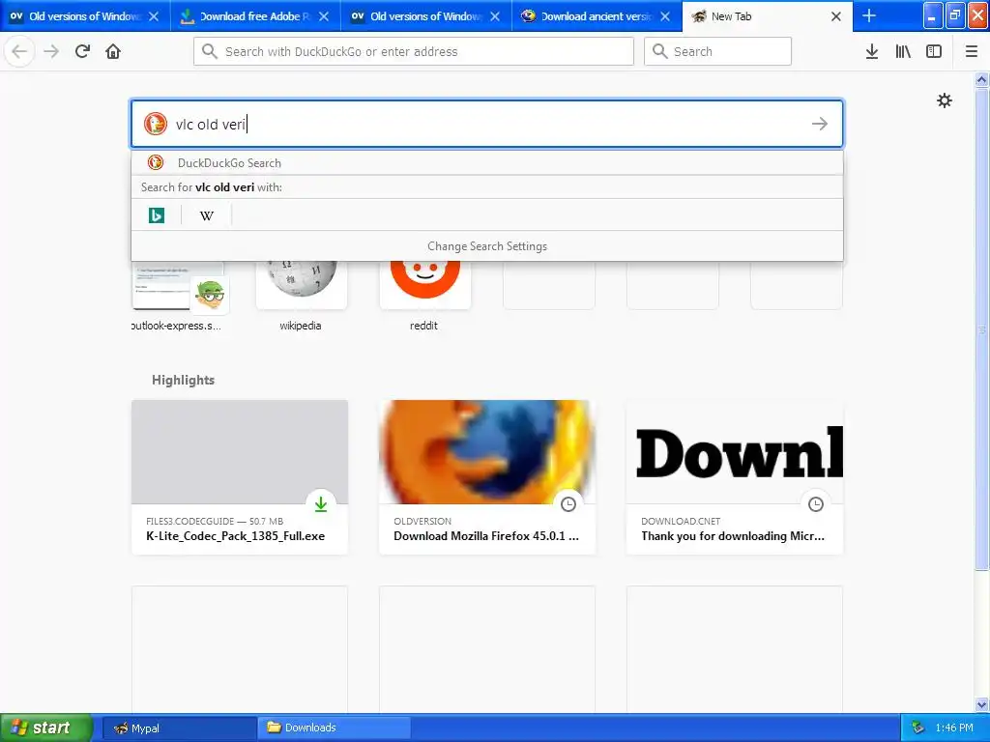Image resolution: width=990 pixels, height=742 pixels.
Task: Close the Download free Adobe tab
Action: click(324, 16)
